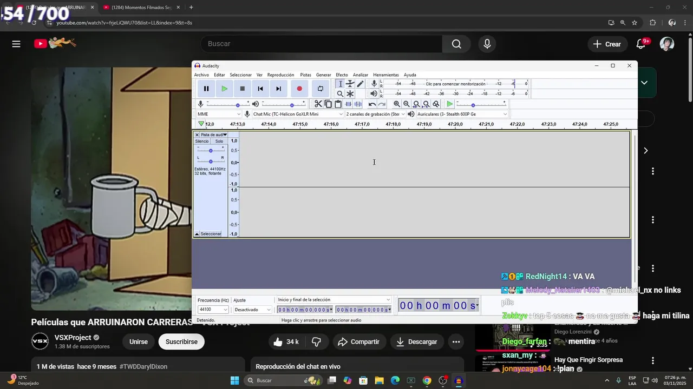This screenshot has height=389, width=693.
Task: Click the playback meter speaker icon
Action: point(374,93)
